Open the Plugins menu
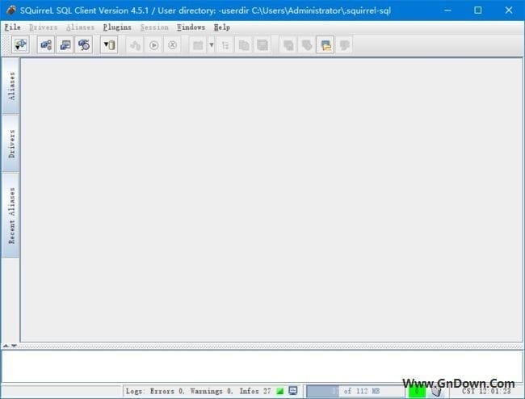 [x=117, y=27]
